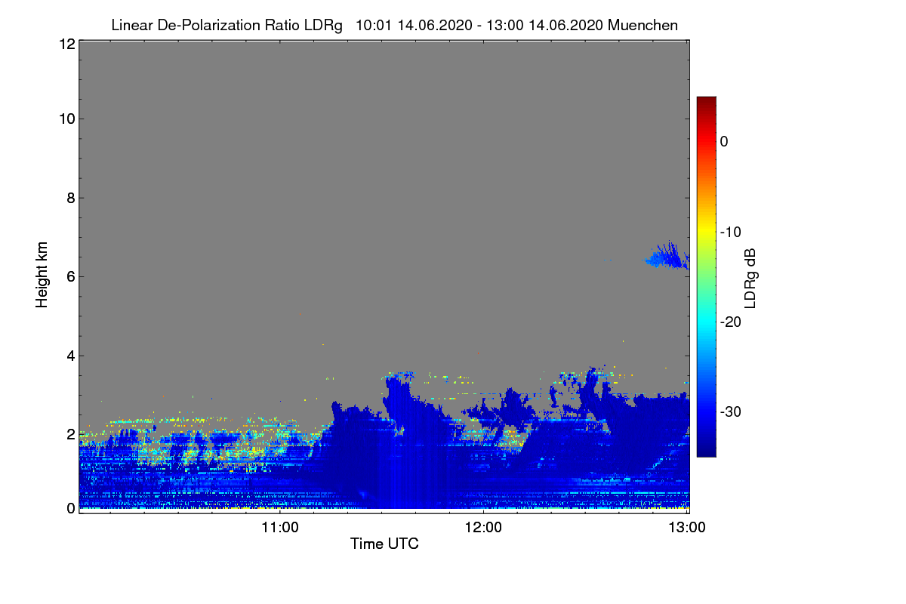Click the colorbar value -20
The height and width of the screenshot is (604, 906).
pyautogui.click(x=732, y=322)
